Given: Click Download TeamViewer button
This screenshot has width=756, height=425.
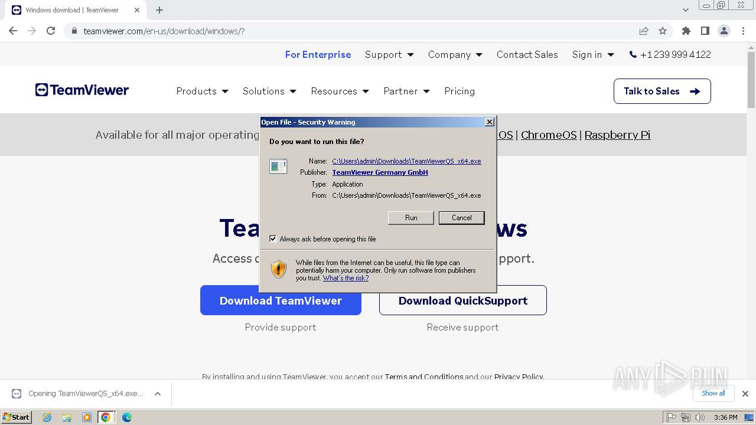Looking at the screenshot, I should [x=281, y=300].
